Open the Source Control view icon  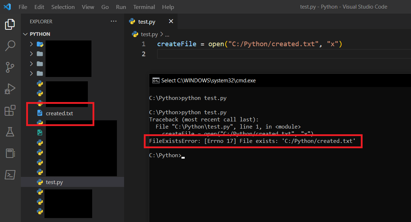click(x=10, y=67)
